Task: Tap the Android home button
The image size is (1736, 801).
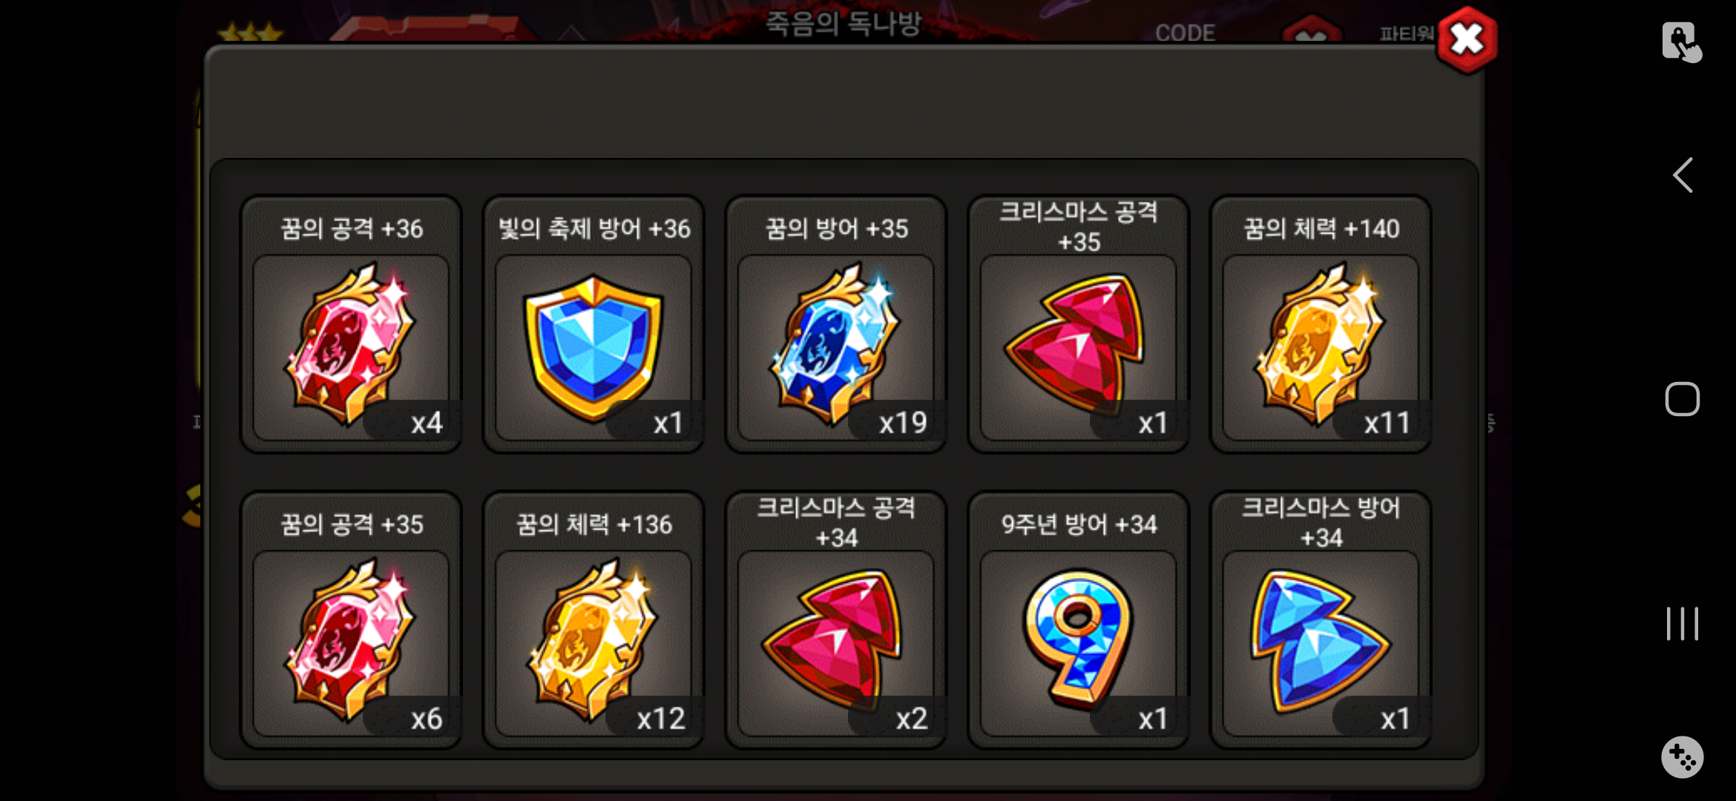Action: point(1682,399)
